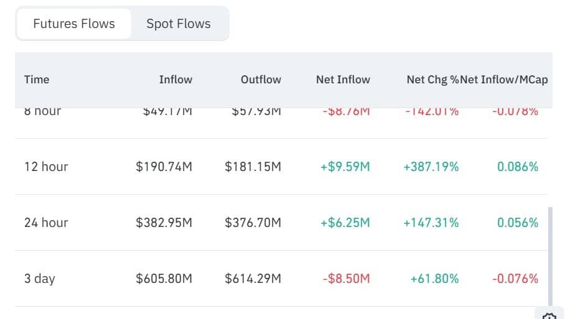565x319 pixels.
Task: Grab the table's vertical scrollbar thumb
Action: (x=550, y=256)
